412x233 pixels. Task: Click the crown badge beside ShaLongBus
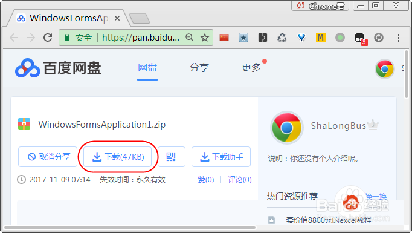[373, 125]
